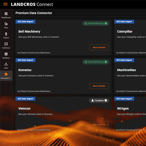146x146 pixels.
Task: Click ISO Data Import tag on Komatsu card
Action: [25, 60]
